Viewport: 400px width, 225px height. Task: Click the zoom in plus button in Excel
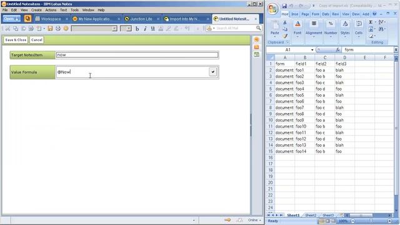tap(389, 221)
